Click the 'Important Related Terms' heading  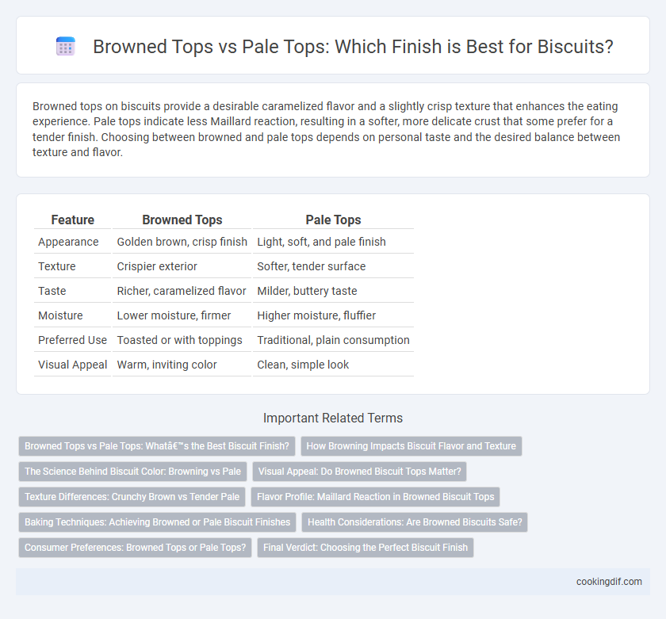point(333,418)
